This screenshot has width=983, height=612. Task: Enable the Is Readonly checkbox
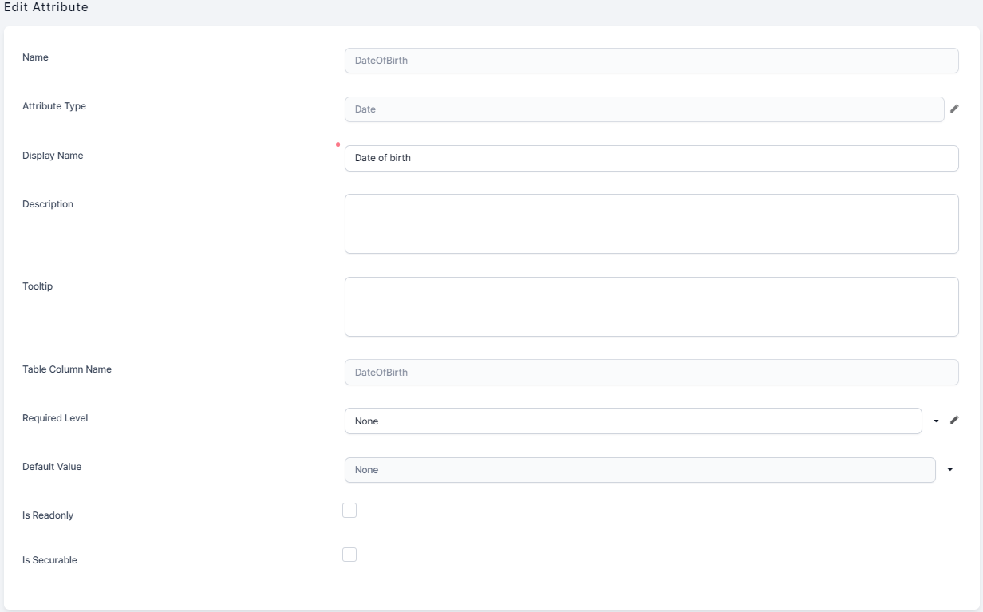(349, 511)
